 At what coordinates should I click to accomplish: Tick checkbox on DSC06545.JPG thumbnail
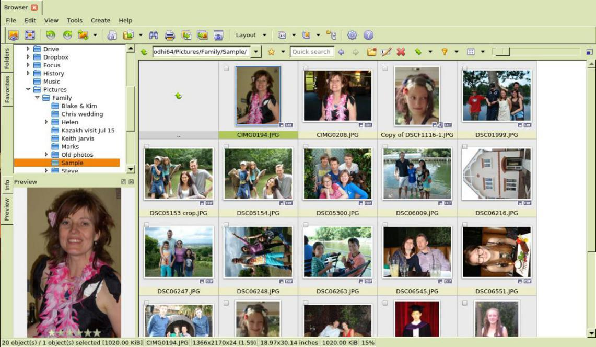tap(385, 225)
